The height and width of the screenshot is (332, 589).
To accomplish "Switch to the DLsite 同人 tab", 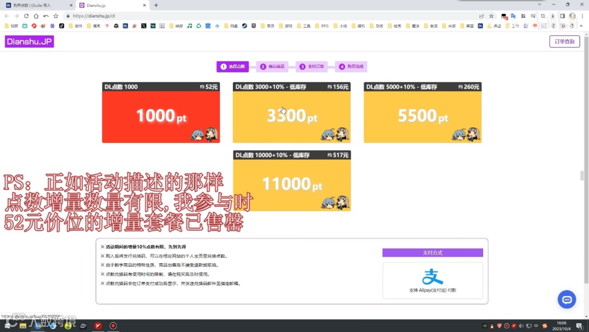I will pos(39,5).
